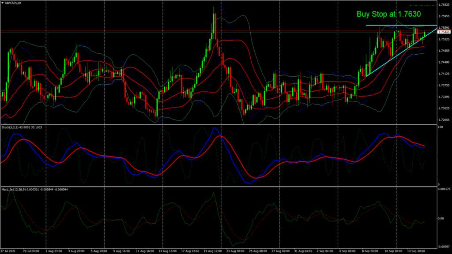The height and width of the screenshot is (254, 452).
Task: Click the 1.73755 price scale value
Action: coord(444,85)
